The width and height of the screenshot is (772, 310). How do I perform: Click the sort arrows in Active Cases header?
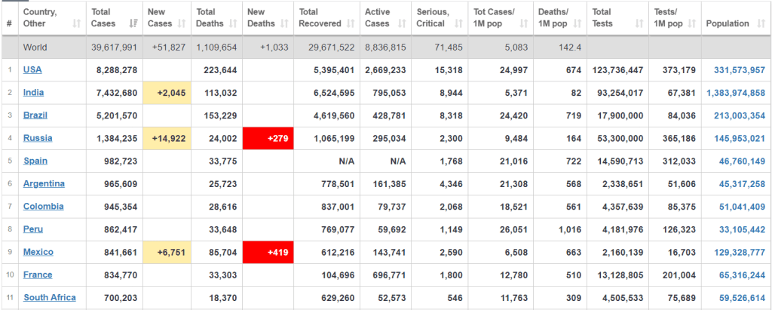[x=402, y=24]
